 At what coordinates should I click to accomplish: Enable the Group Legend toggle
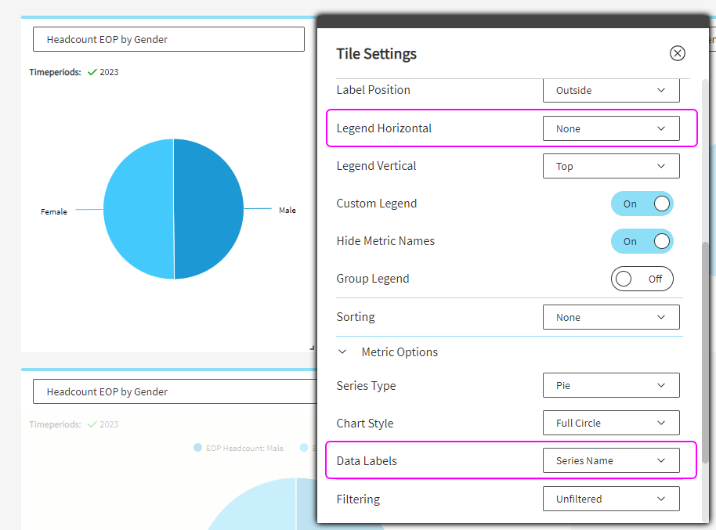point(642,279)
